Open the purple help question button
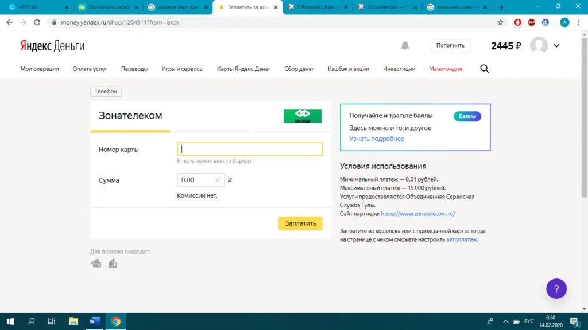Screen dimensions: 588x330 tap(556, 289)
